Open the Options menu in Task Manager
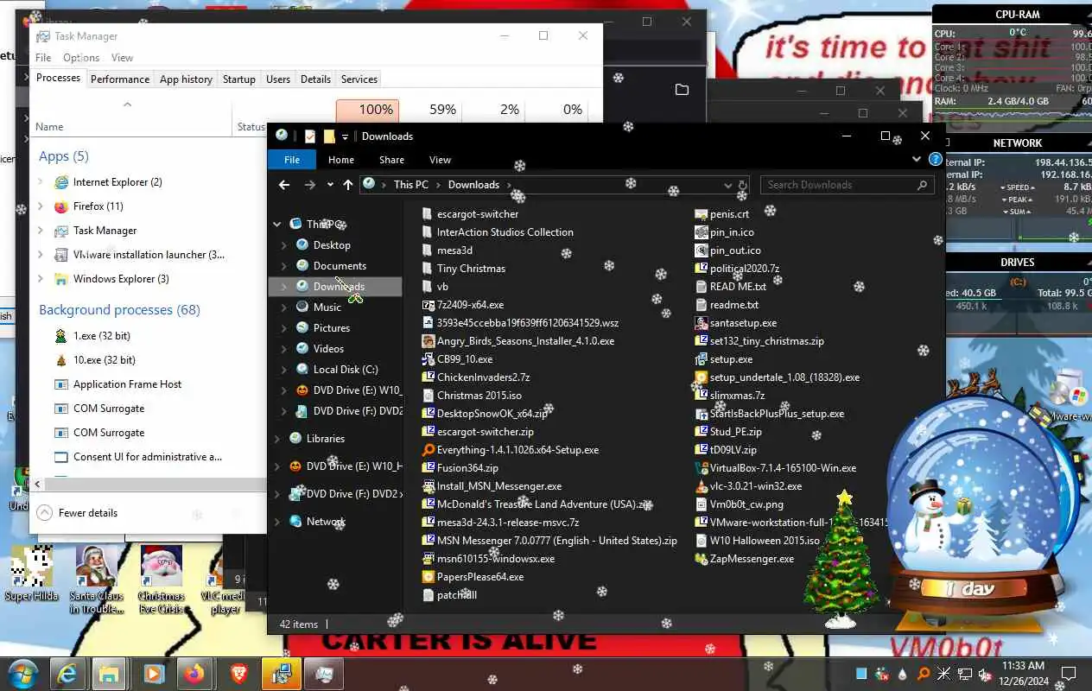 81,58
